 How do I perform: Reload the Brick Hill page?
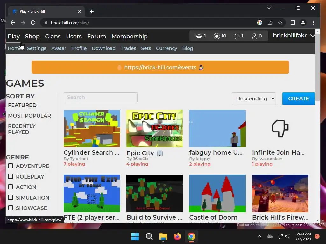(33, 23)
